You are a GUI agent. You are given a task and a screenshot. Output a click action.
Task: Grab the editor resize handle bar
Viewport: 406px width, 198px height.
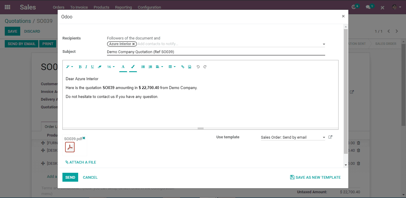click(201, 128)
